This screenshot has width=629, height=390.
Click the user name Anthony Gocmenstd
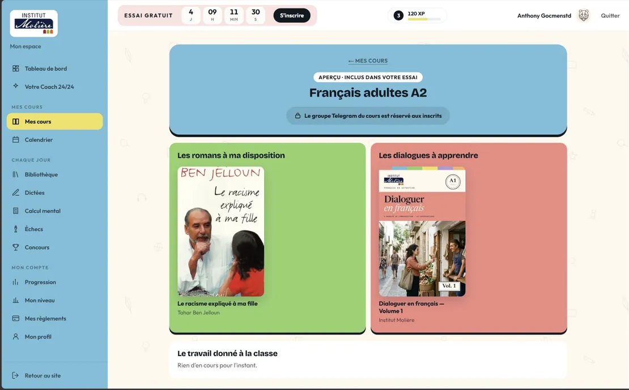click(544, 16)
